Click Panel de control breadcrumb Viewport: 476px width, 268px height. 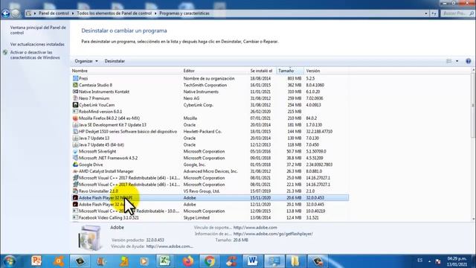[x=54, y=13]
